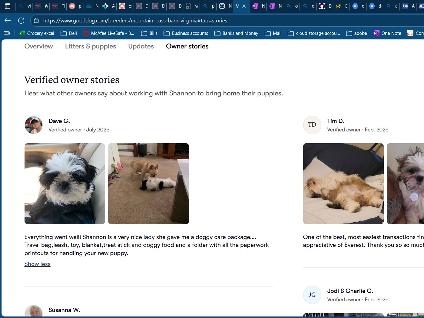
Task: Click the site info lock icon
Action: pyautogui.click(x=36, y=21)
